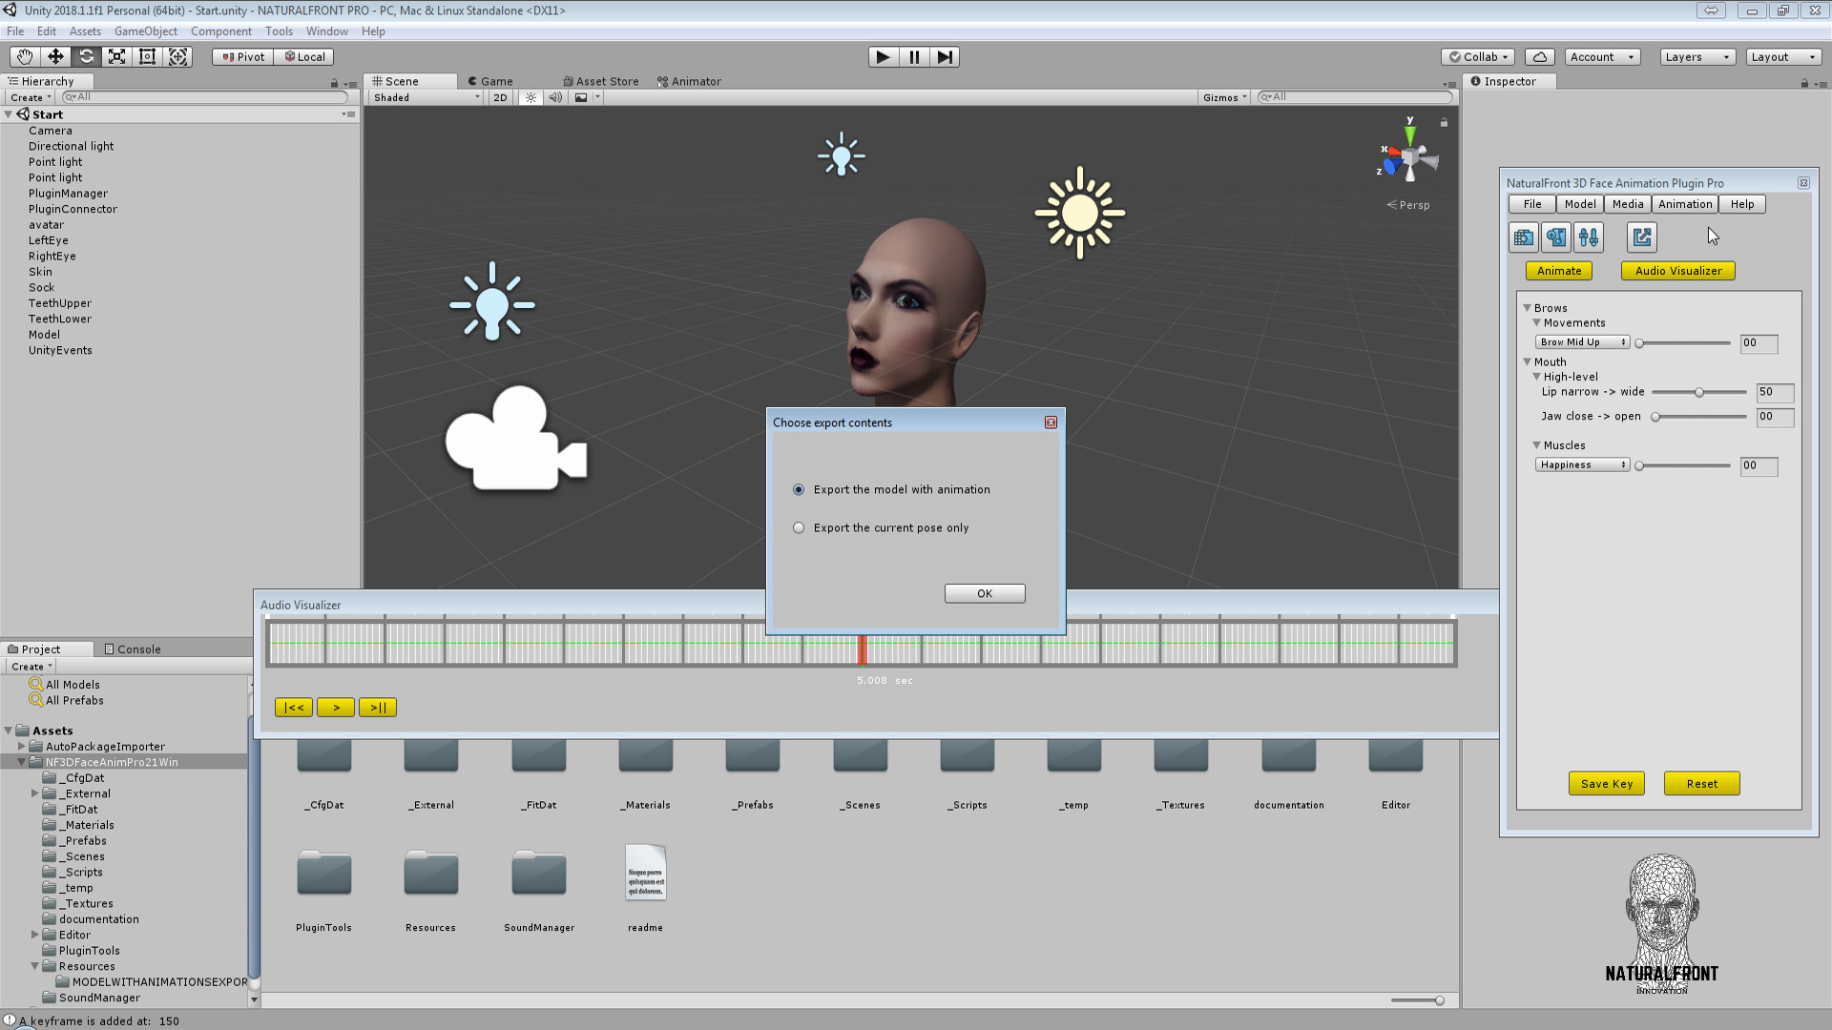The width and height of the screenshot is (1832, 1030).
Task: Click the plugin's sliders settings icon
Action: (x=1589, y=237)
